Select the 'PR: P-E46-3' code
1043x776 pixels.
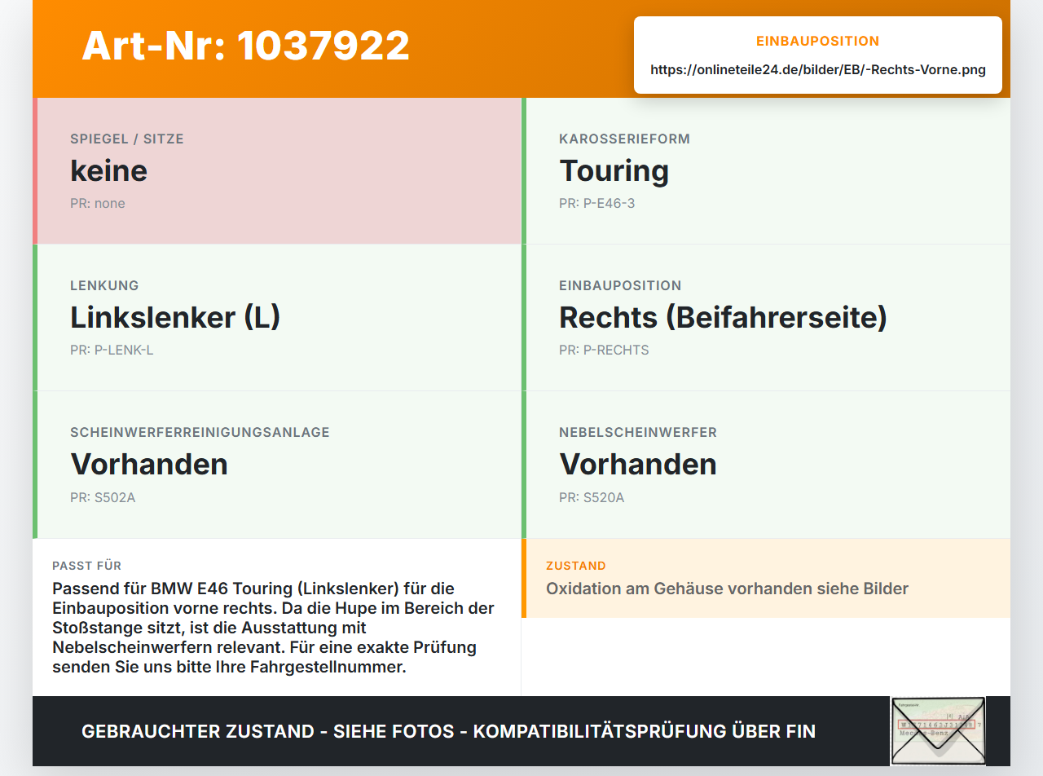click(x=596, y=204)
